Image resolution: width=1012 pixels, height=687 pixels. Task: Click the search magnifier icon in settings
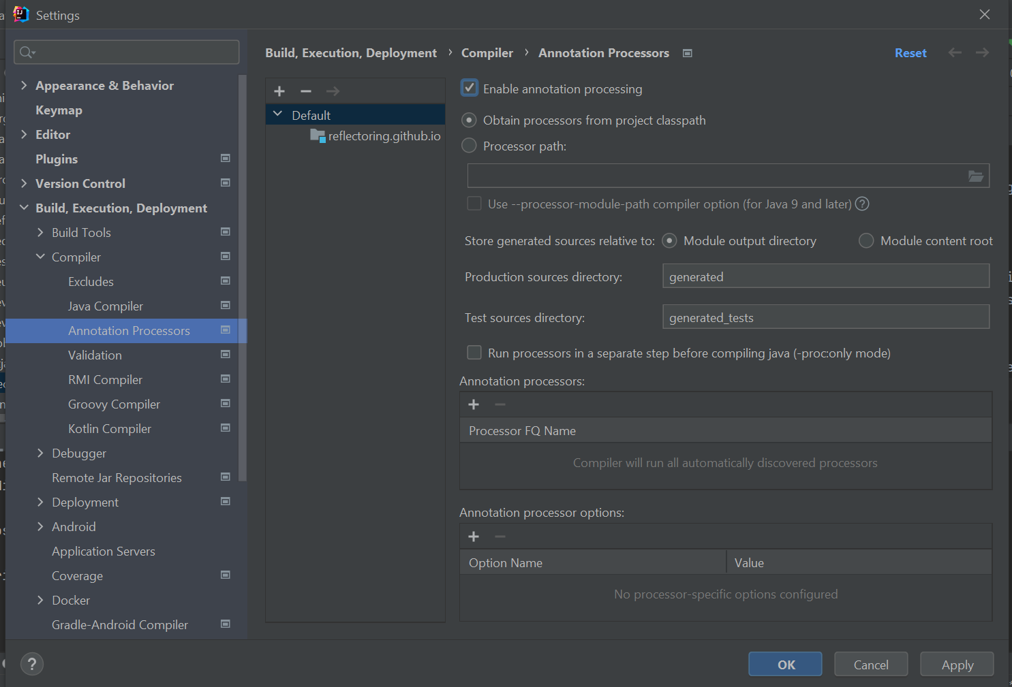coord(27,52)
